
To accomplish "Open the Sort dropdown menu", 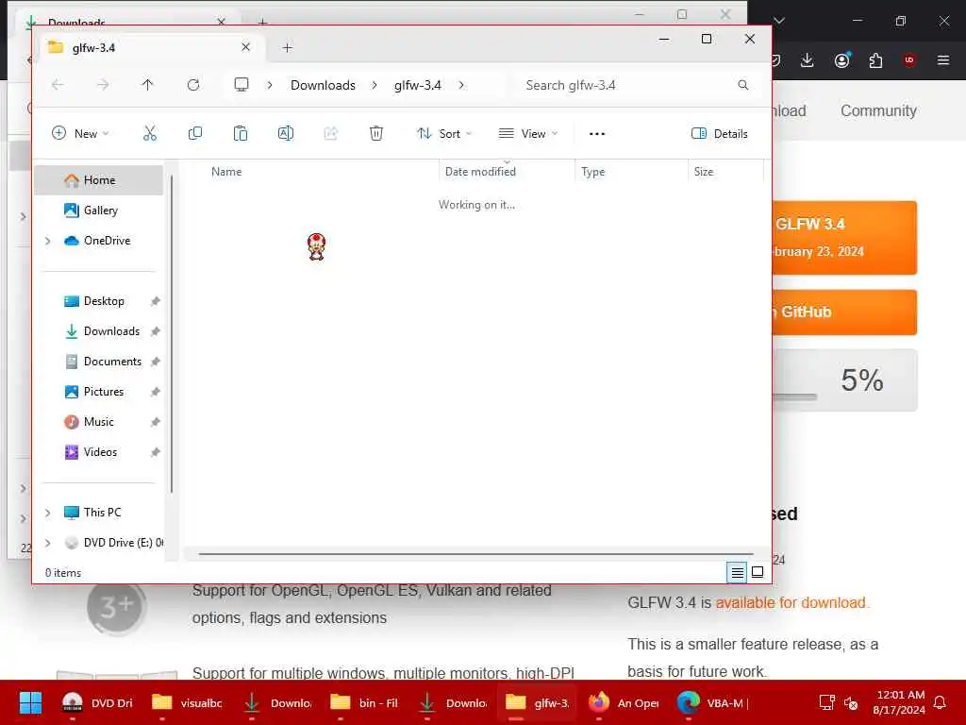I will 445,134.
